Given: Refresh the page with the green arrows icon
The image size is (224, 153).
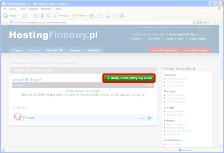Looking at the screenshot, I should (x=41, y=15).
